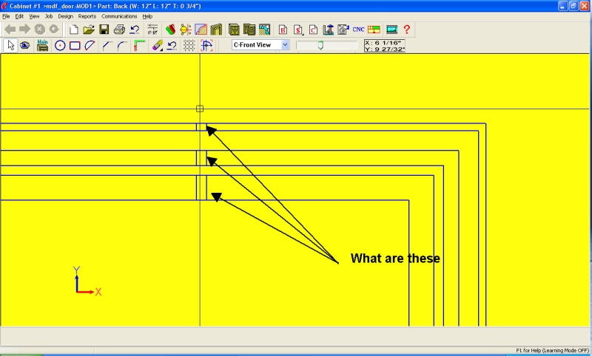Screen dimensions: 592x356
Task: Click the Print icon
Action: pyautogui.click(x=119, y=30)
